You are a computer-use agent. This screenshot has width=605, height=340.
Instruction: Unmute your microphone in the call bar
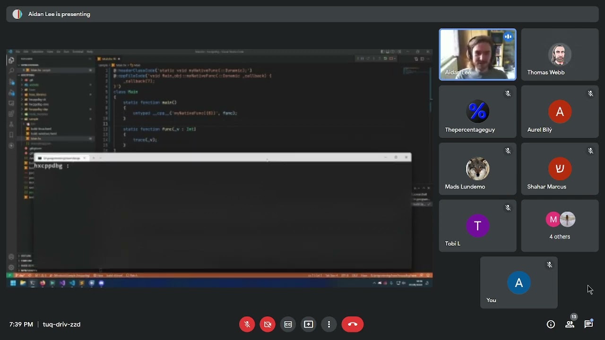click(x=247, y=324)
